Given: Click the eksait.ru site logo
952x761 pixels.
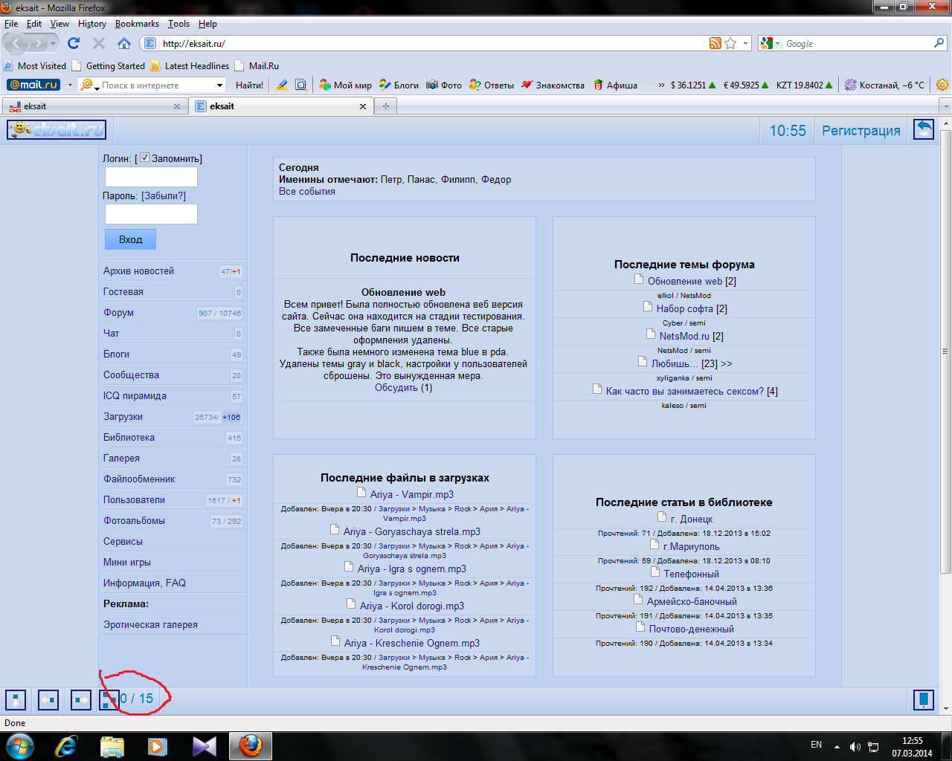Looking at the screenshot, I should pyautogui.click(x=57, y=129).
